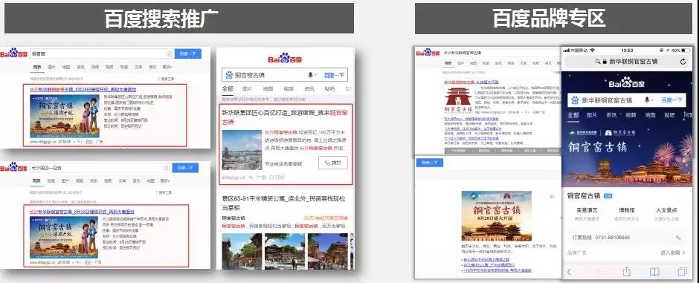Viewport: 699px width, 283px height.
Task: Tap microphone icon in 新华联铜官窑古镇 search box
Action: click(647, 100)
